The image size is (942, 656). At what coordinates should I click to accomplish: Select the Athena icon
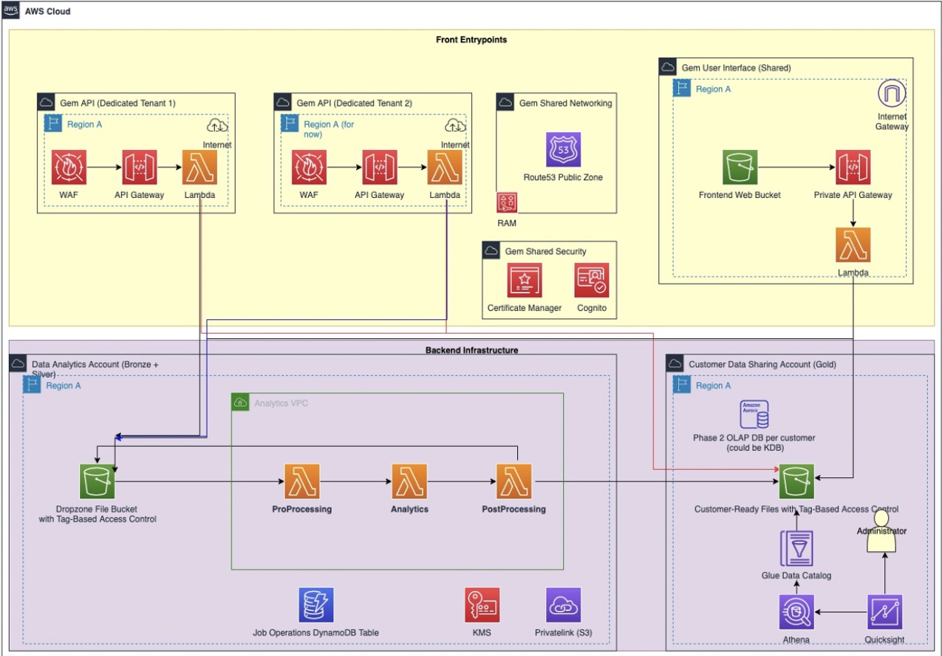click(x=796, y=612)
